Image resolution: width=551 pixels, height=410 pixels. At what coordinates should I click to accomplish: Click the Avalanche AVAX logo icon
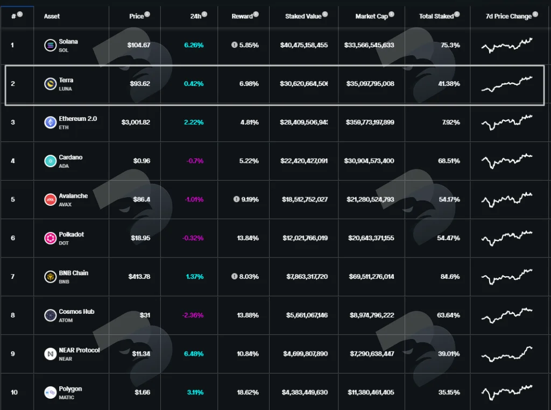50,200
